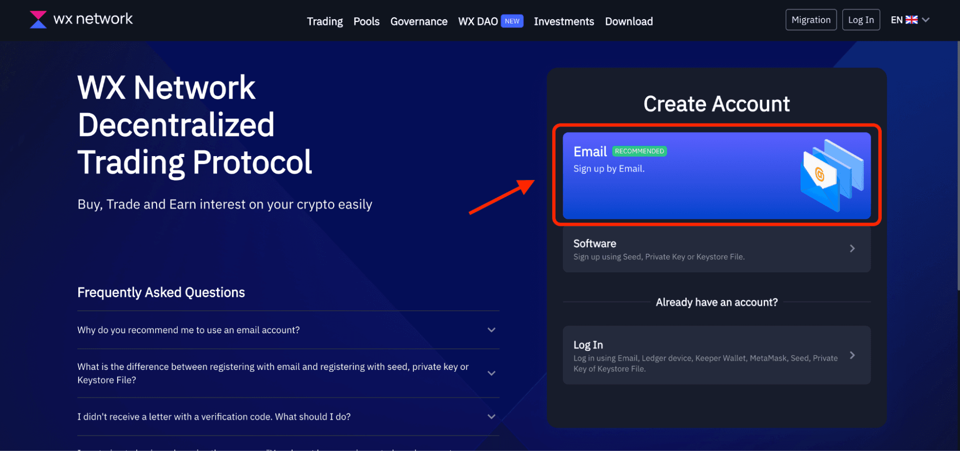This screenshot has width=960, height=451.
Task: Open the Investments menu item
Action: coord(564,22)
